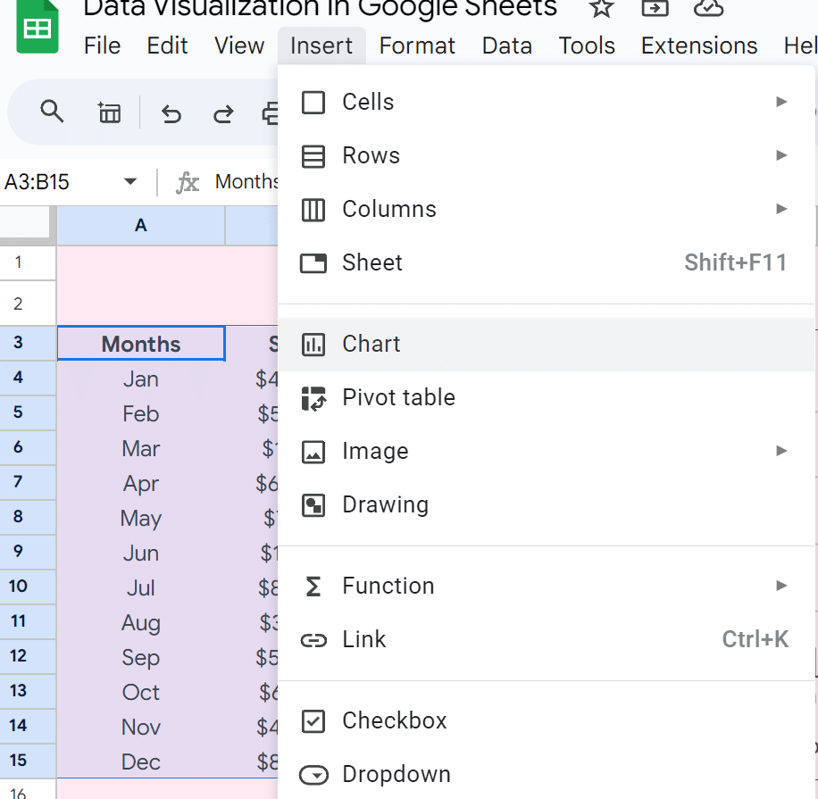
Task: Open the File menu
Action: (x=102, y=46)
